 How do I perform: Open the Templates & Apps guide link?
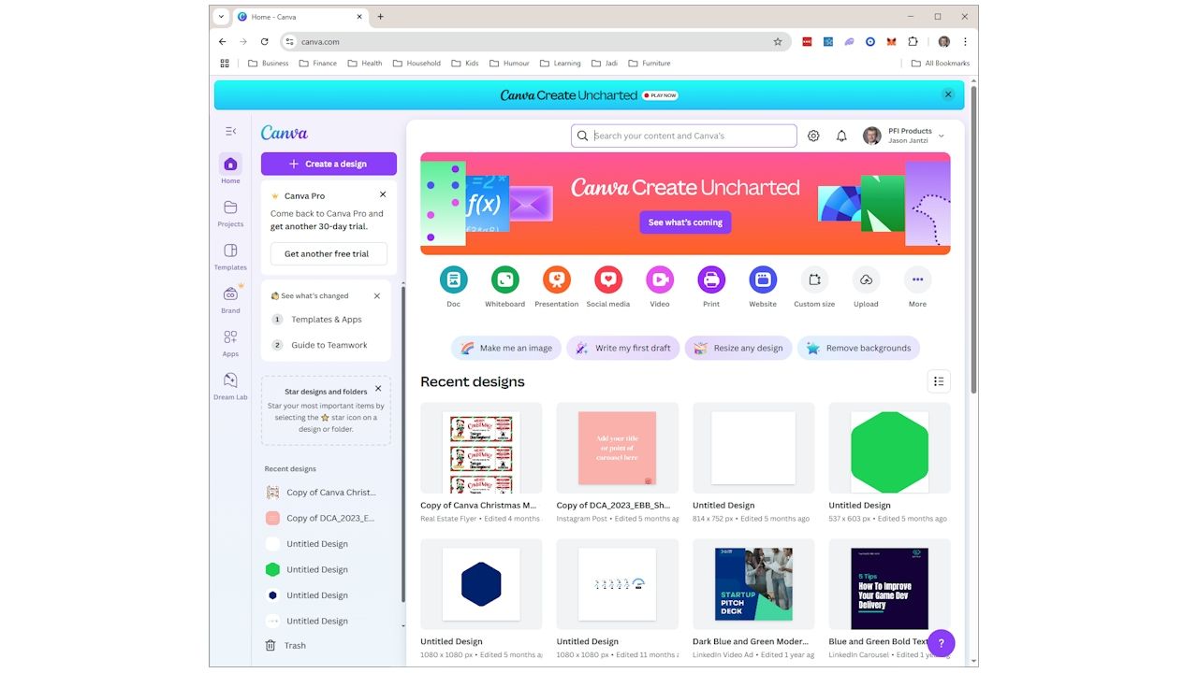[x=326, y=320]
